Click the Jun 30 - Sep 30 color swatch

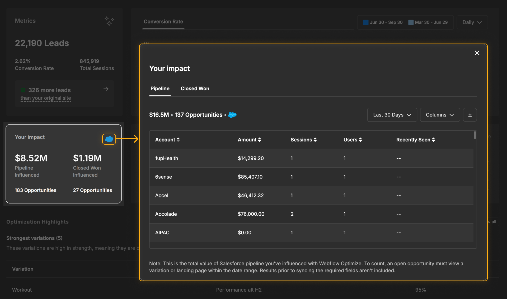click(366, 22)
